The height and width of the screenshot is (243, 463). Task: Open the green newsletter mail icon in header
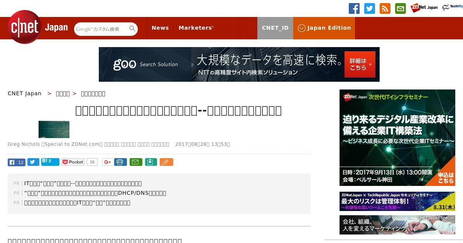pyautogui.click(x=400, y=8)
